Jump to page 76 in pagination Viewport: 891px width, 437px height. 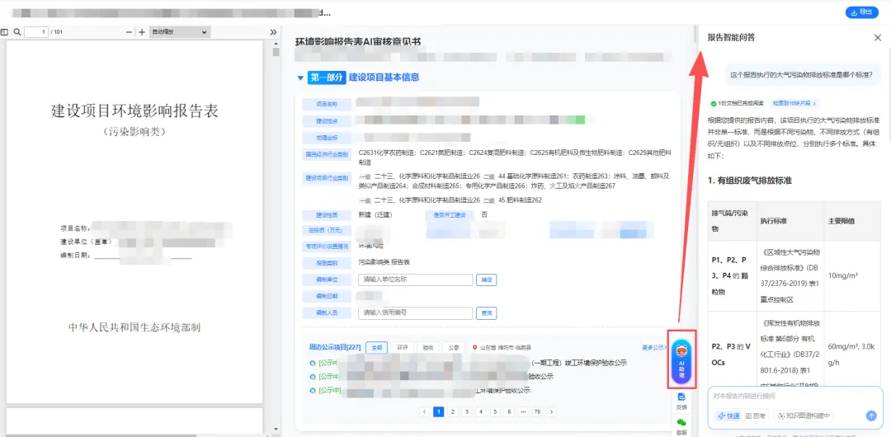pyautogui.click(x=537, y=411)
